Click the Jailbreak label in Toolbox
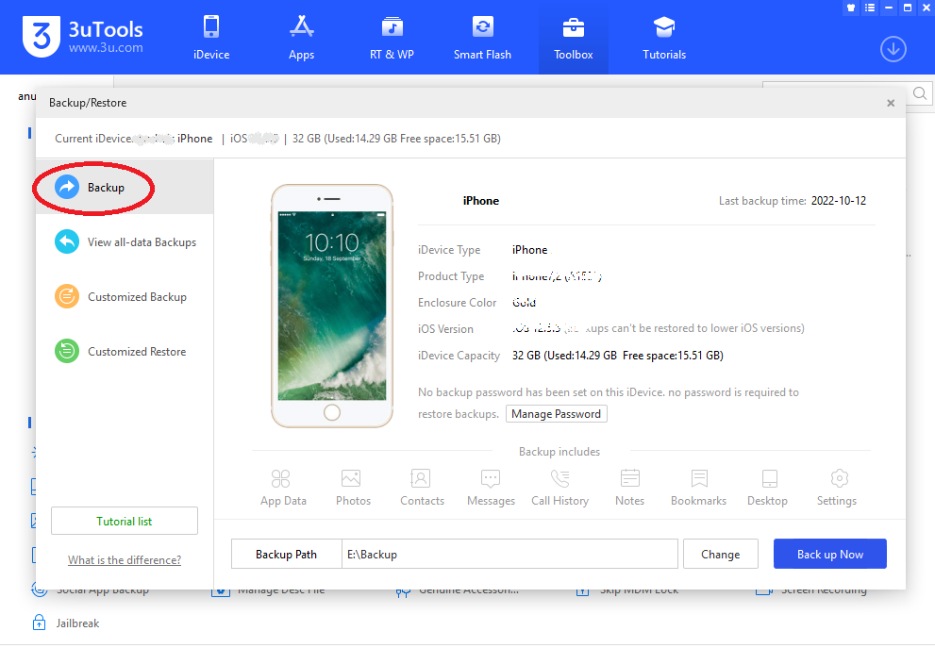 pyautogui.click(x=77, y=623)
